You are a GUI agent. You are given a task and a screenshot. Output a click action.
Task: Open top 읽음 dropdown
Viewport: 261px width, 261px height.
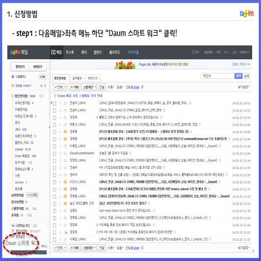point(120,87)
